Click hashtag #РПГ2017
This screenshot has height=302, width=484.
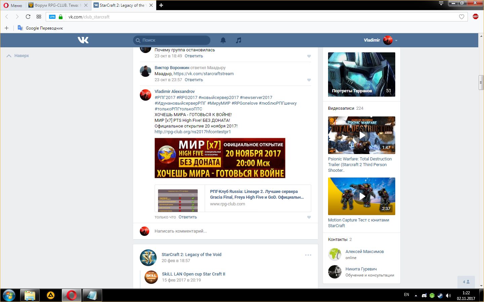[x=165, y=98]
